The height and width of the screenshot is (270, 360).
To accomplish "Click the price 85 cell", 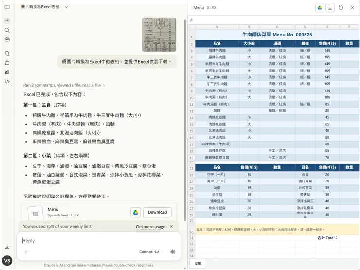I will click(x=327, y=104).
